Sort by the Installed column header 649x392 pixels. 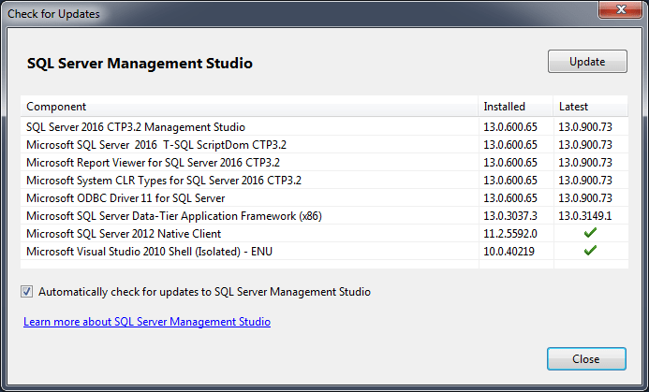pyautogui.click(x=504, y=107)
